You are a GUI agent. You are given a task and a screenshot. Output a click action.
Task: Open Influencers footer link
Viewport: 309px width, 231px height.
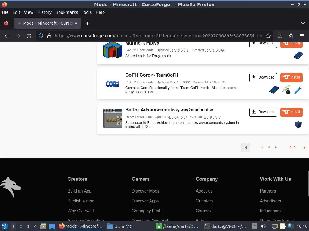(x=270, y=211)
